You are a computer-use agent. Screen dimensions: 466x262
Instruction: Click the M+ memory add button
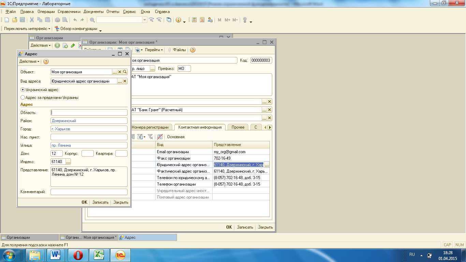pyautogui.click(x=227, y=20)
